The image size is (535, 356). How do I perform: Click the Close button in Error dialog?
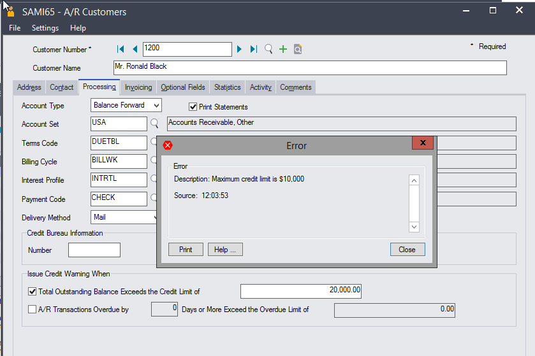point(407,250)
